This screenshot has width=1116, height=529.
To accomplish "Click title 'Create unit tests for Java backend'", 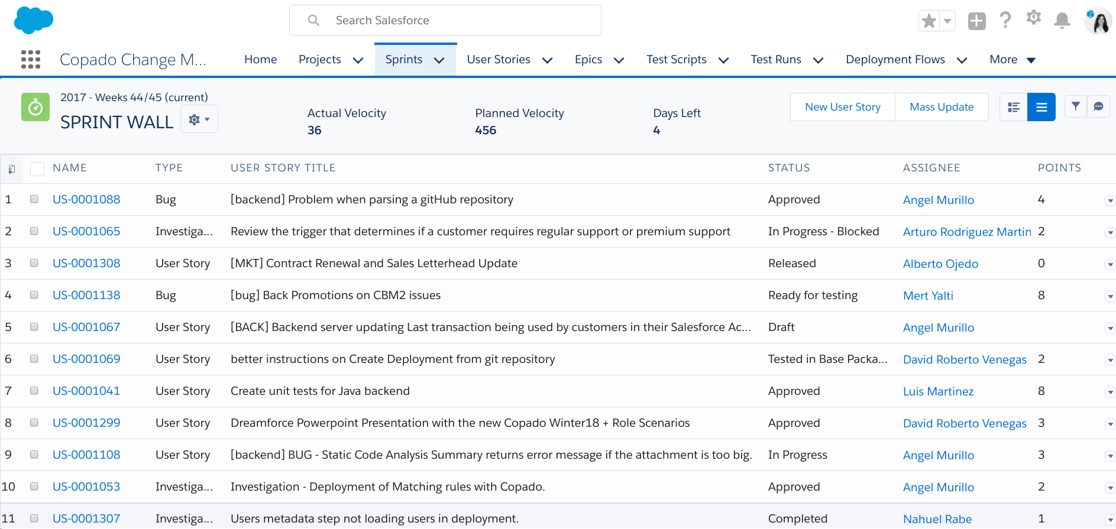I will click(x=320, y=391).
